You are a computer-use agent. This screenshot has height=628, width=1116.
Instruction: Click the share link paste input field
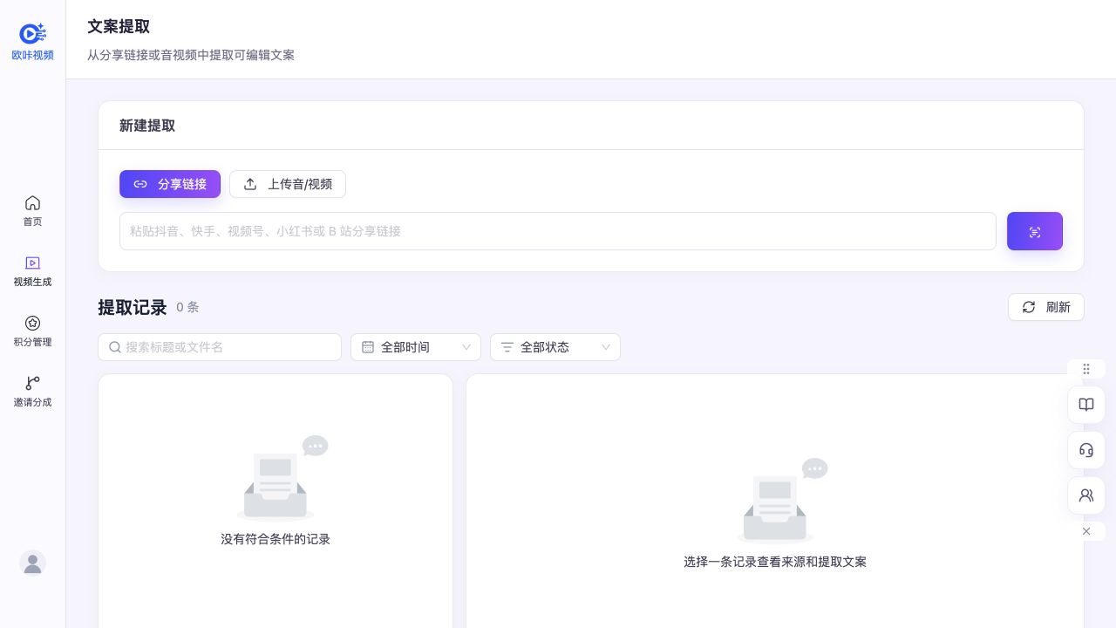click(x=558, y=231)
